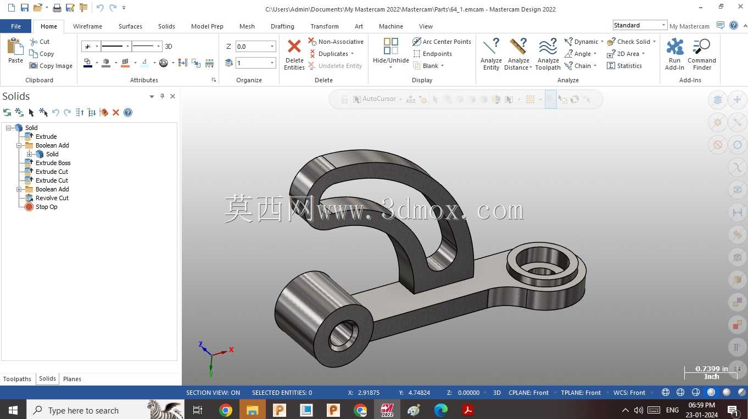Click first globe display-mode icon in status bar
The width and height of the screenshot is (748, 419).
[666, 393]
